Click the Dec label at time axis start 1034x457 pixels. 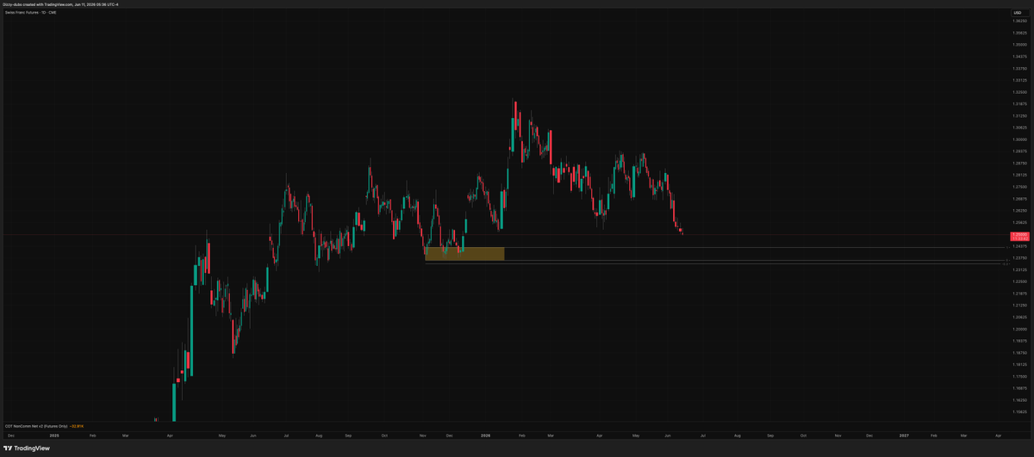10,436
